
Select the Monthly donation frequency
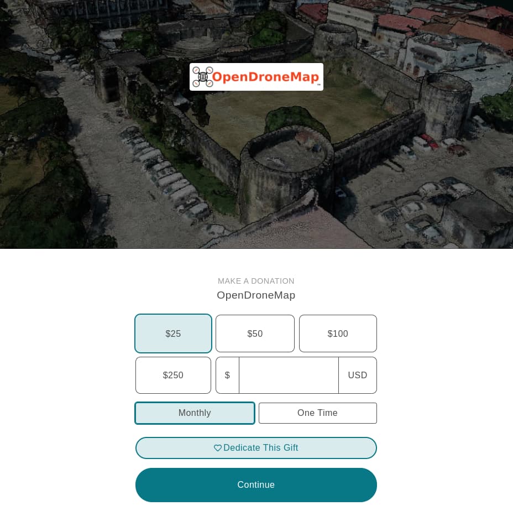(195, 413)
